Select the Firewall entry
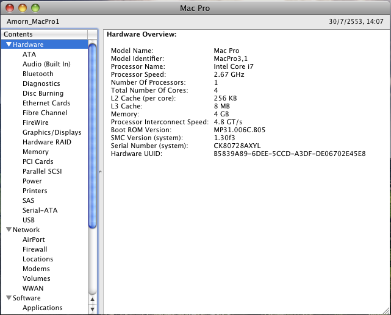Screen dimensions: 391x315 [35, 249]
